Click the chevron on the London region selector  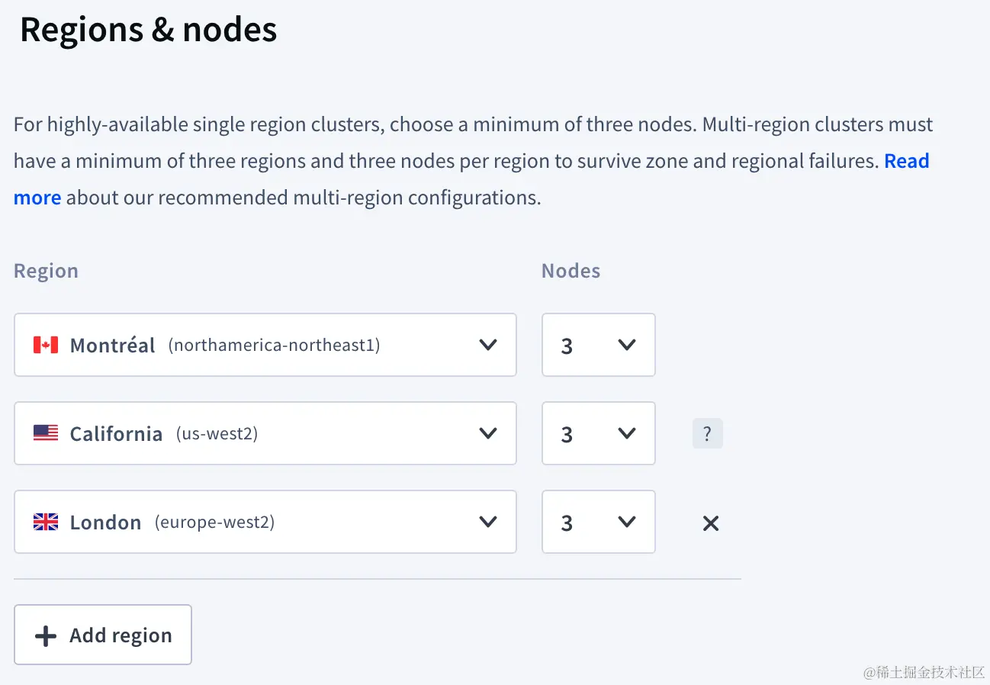coord(488,522)
